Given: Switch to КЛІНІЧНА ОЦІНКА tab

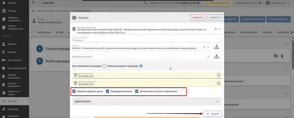Looking at the screenshot, I should click(249, 32).
